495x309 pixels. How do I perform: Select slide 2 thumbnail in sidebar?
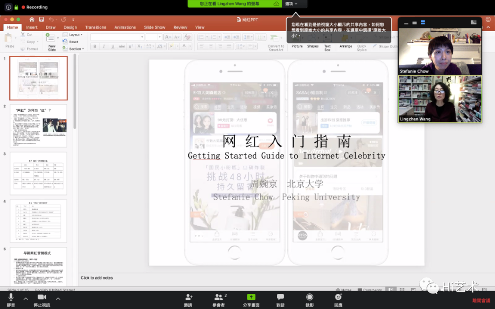click(38, 126)
